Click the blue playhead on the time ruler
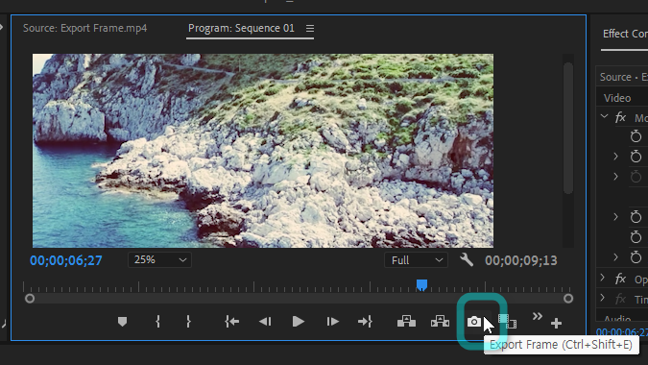This screenshot has width=648, height=365. click(x=421, y=285)
